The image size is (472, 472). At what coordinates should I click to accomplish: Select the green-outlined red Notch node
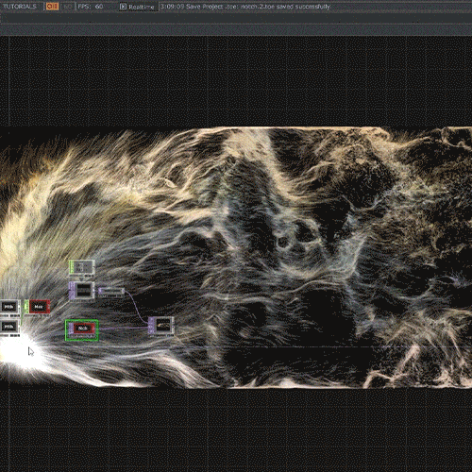click(82, 329)
